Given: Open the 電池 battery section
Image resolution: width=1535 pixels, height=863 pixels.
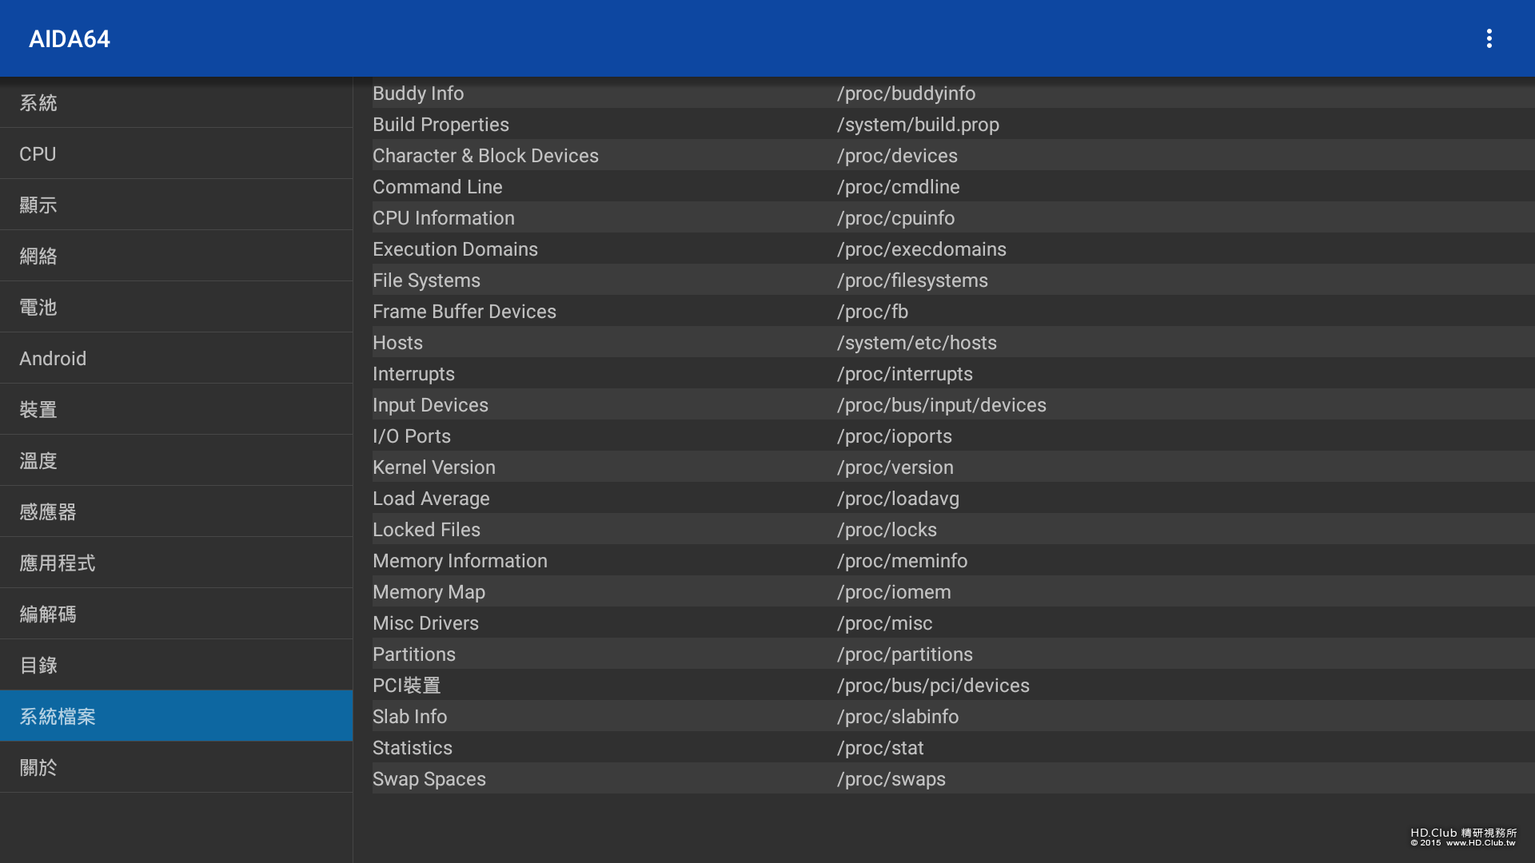Looking at the screenshot, I should point(176,307).
